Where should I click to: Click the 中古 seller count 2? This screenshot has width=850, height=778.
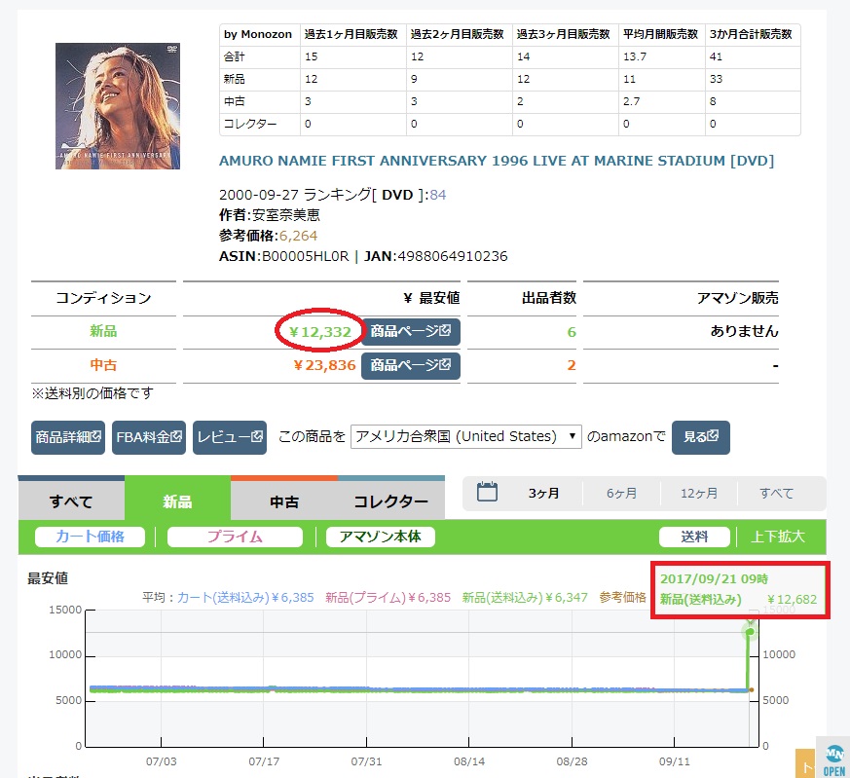click(572, 365)
